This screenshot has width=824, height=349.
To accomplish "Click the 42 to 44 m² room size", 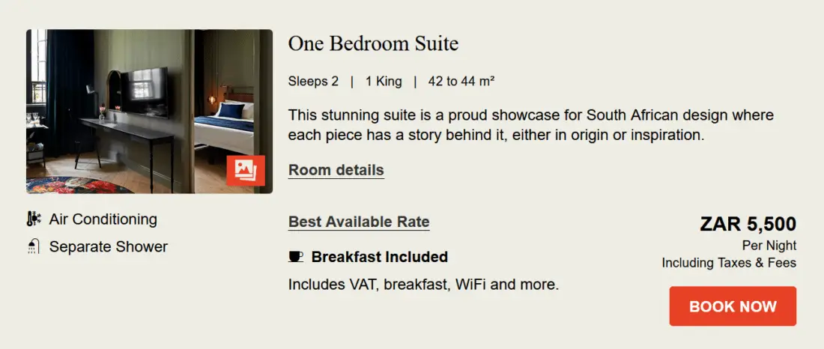I will coord(461,81).
